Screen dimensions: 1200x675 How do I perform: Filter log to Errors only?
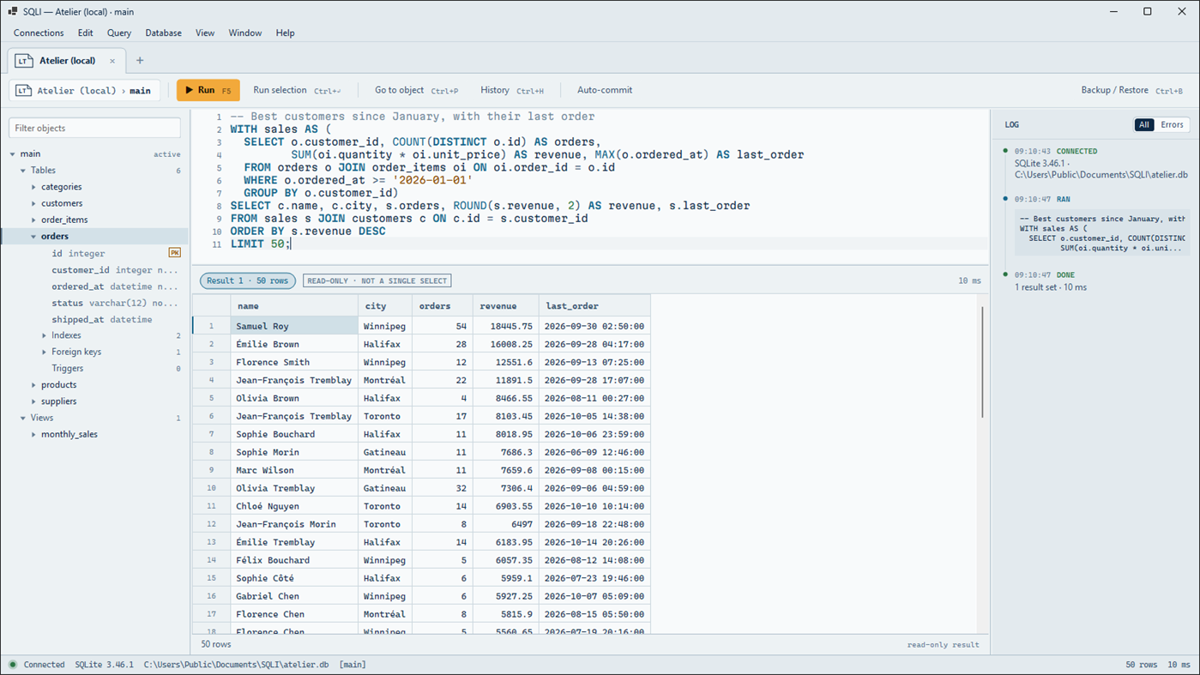1172,124
